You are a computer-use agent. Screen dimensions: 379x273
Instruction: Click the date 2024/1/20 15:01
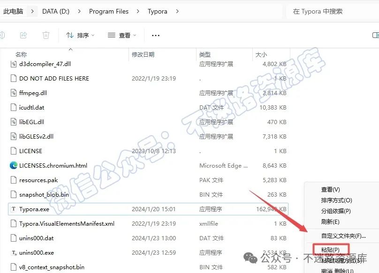pyautogui.click(x=153, y=209)
